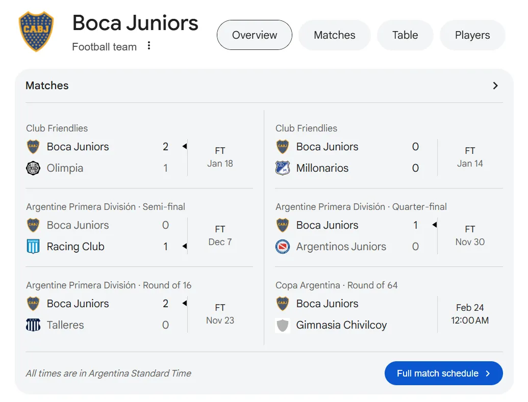
Task: Click the Gimnasia Chivilcoy shield icon
Action: click(x=282, y=325)
